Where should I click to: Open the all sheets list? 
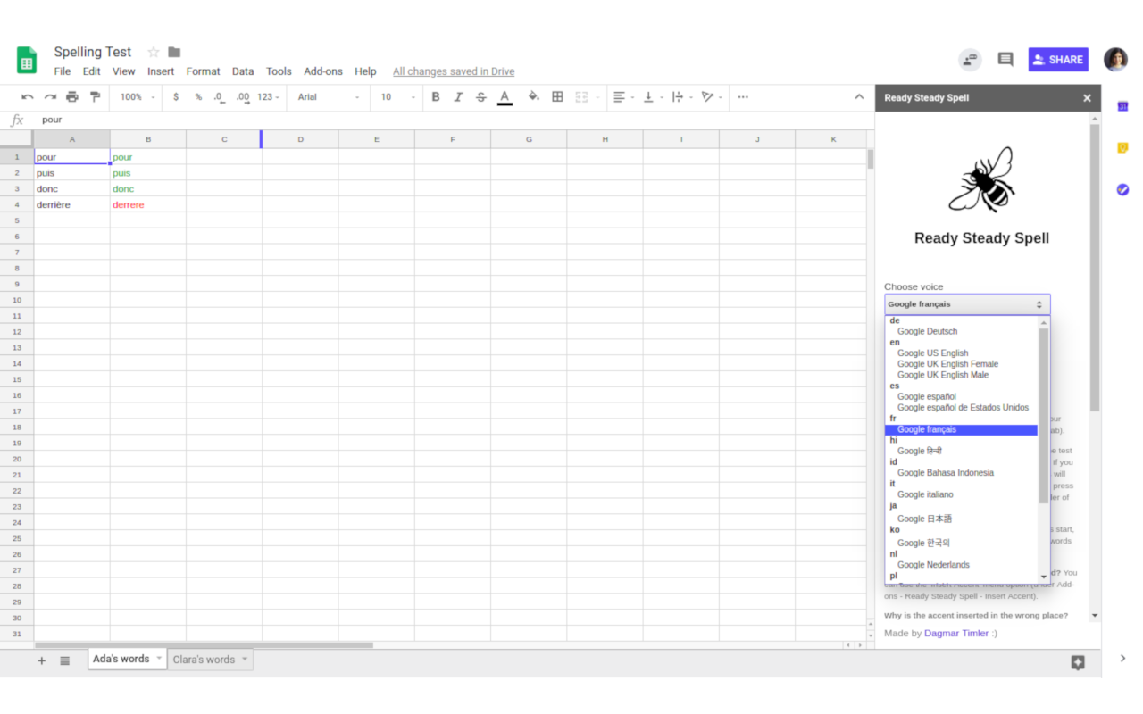(64, 660)
